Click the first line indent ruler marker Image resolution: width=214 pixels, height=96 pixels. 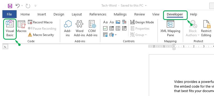[174, 45]
